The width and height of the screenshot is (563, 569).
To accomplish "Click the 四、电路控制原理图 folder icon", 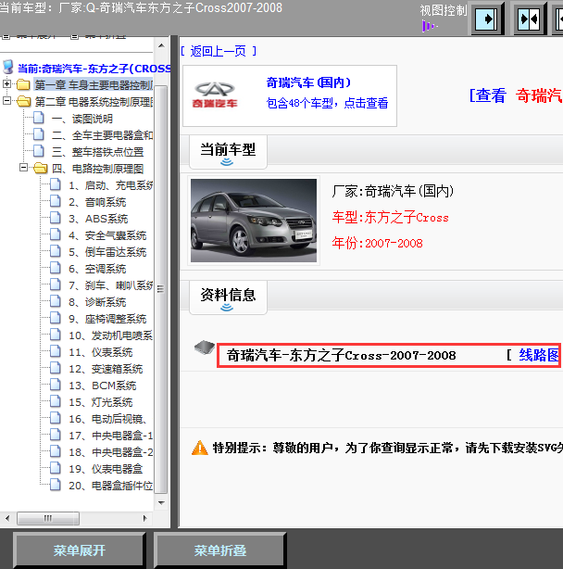I will point(40,168).
